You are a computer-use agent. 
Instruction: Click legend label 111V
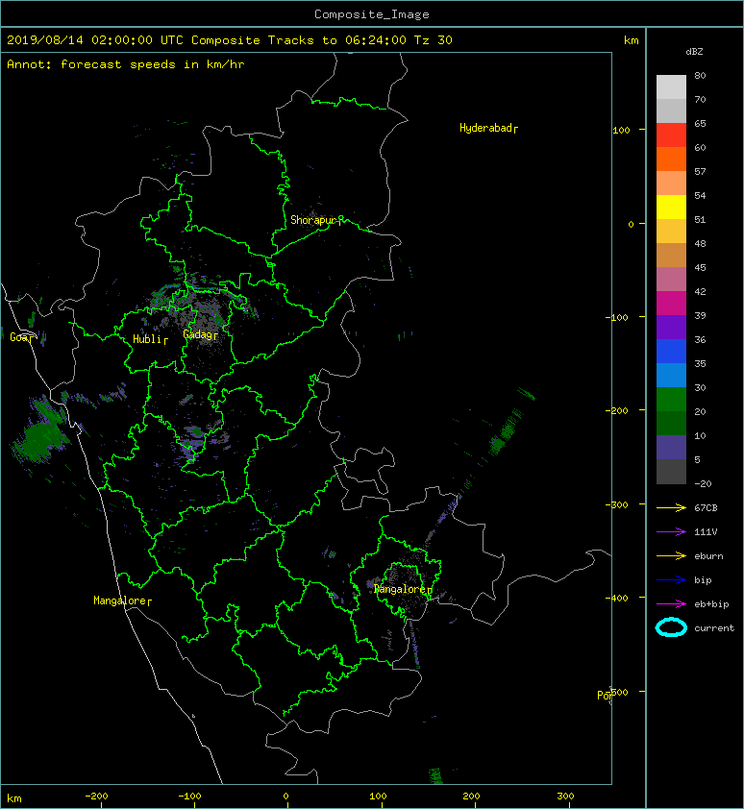pyautogui.click(x=706, y=532)
